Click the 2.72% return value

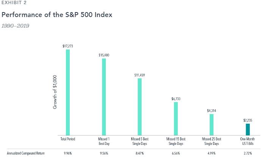(x=248, y=153)
